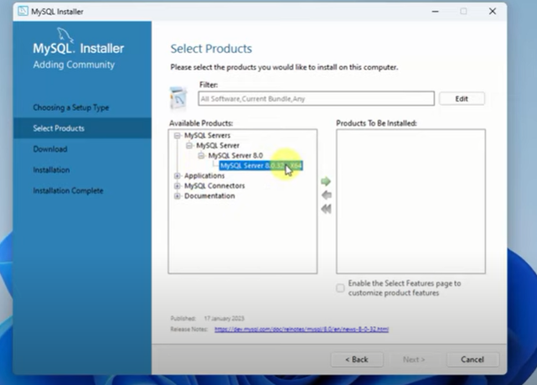Click the 'Adding Community' subtitle text
Viewport: 537px width, 385px height.
pos(74,65)
